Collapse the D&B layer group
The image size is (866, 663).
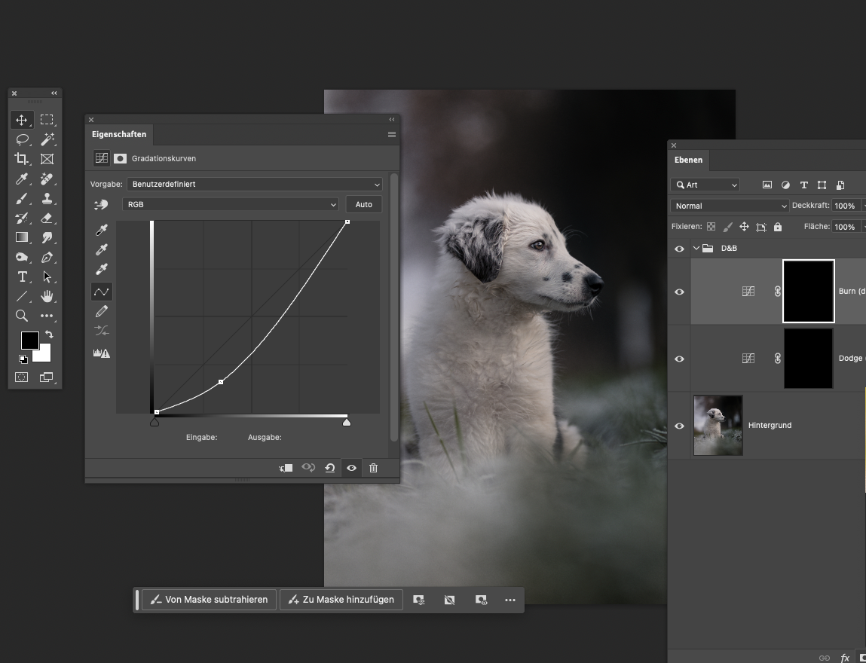696,249
